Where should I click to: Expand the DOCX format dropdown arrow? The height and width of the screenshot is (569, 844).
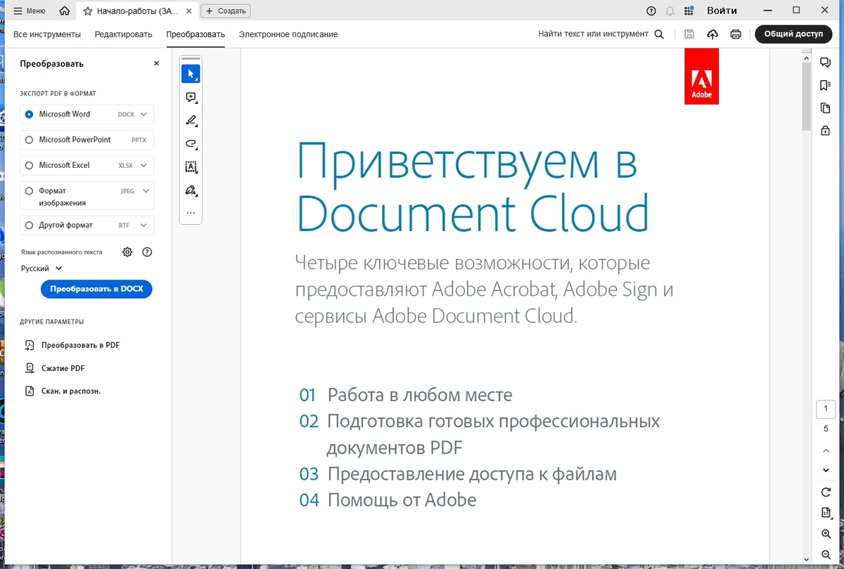click(144, 114)
